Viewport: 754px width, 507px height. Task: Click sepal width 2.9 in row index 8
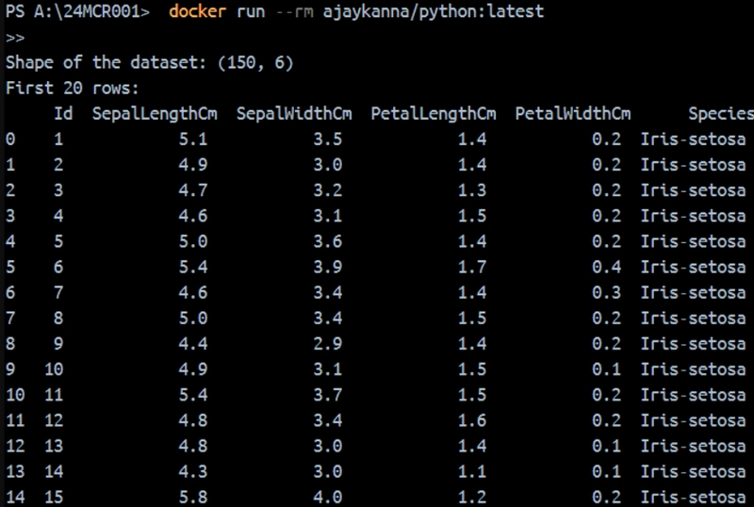(x=327, y=343)
